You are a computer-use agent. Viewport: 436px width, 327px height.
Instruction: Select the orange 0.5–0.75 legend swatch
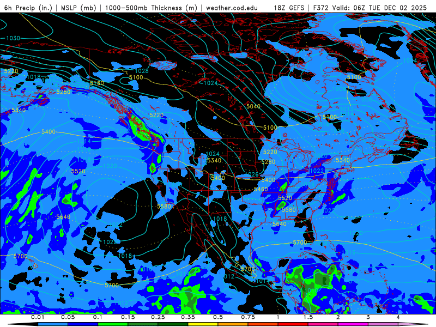coord(233,324)
